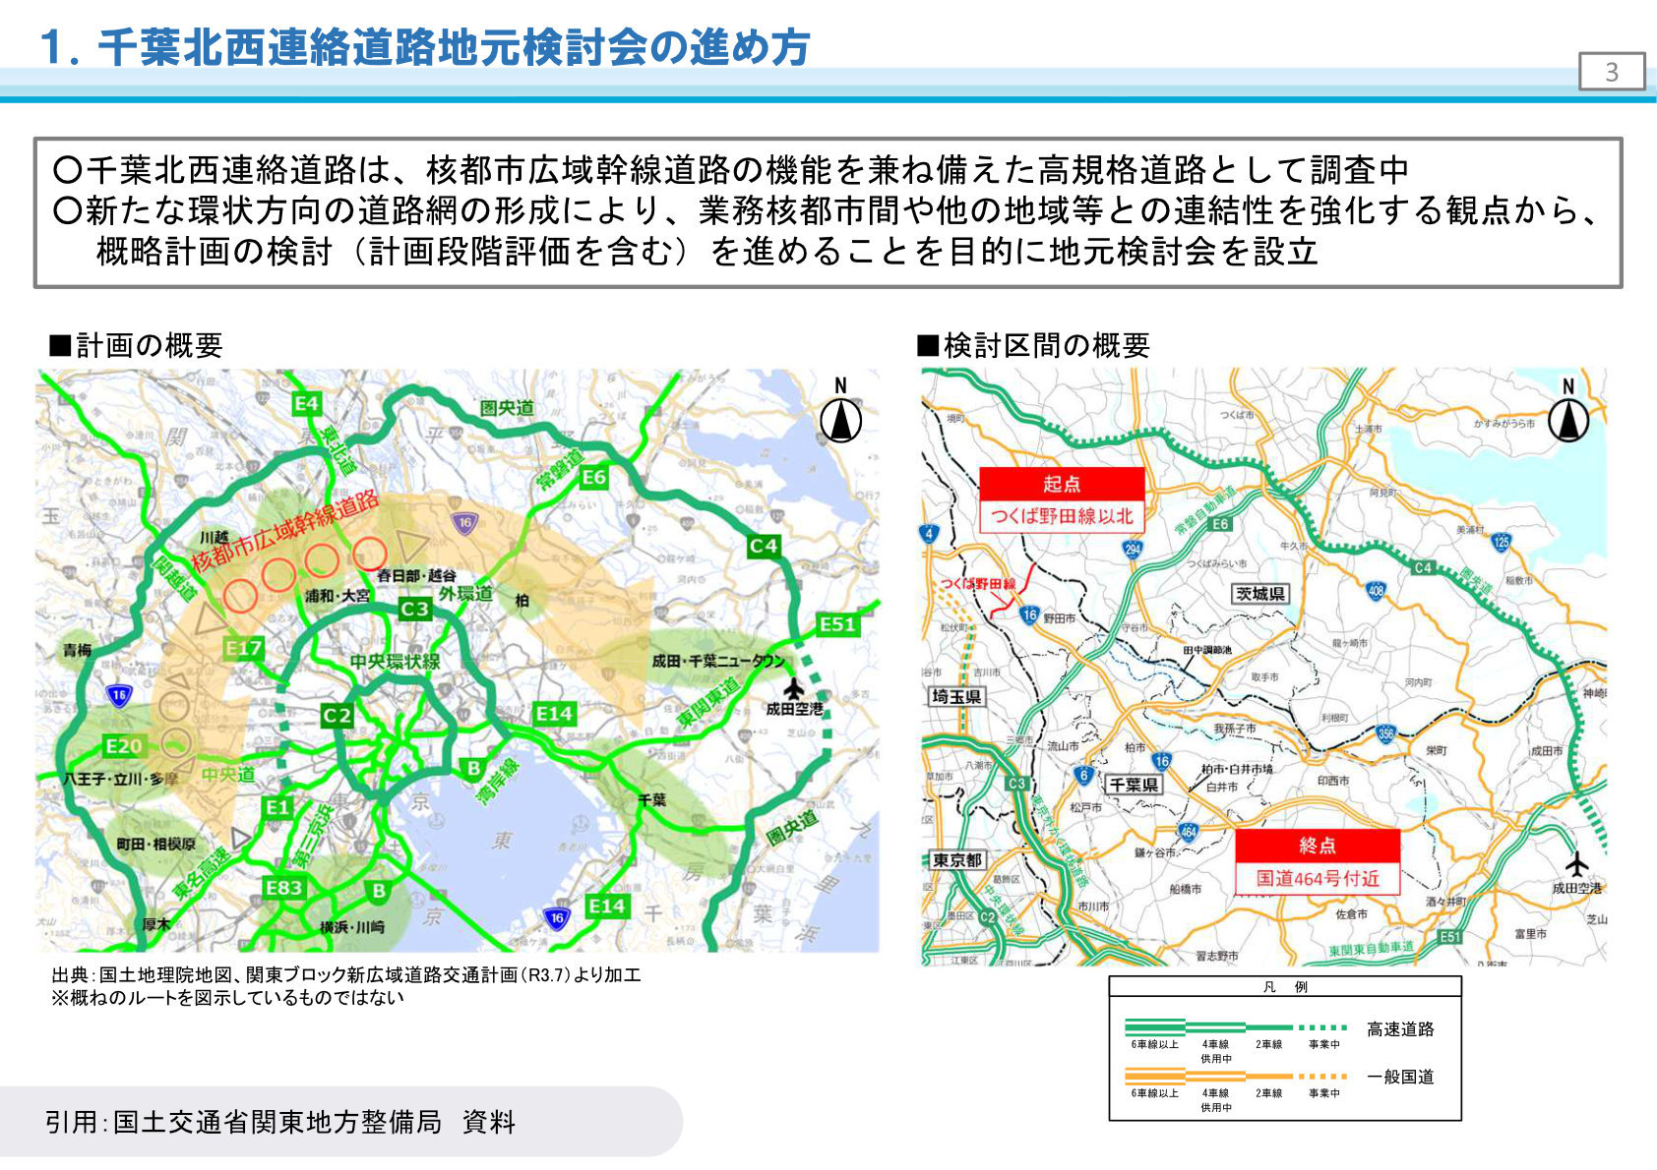Click the 一般国道 legend label

(x=1400, y=1077)
